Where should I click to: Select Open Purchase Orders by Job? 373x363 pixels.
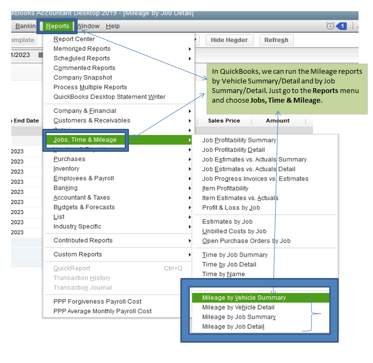click(265, 241)
